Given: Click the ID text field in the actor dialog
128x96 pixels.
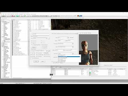Looking at the screenshot, I should [x=41, y=34].
